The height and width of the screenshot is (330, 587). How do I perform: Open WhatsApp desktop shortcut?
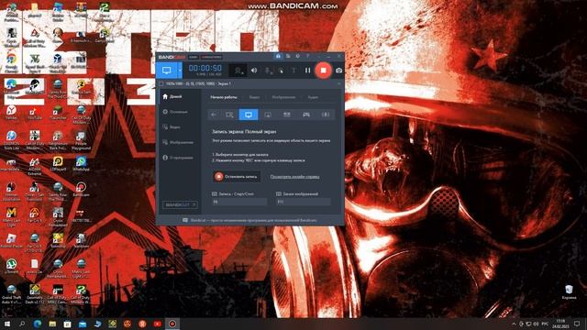pyautogui.click(x=81, y=164)
